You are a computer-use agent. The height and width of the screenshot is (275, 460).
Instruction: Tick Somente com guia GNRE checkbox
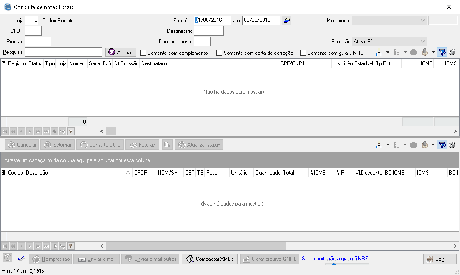(303, 53)
